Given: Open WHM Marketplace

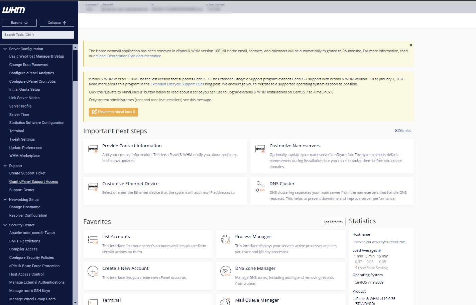Looking at the screenshot, I should [x=25, y=156].
